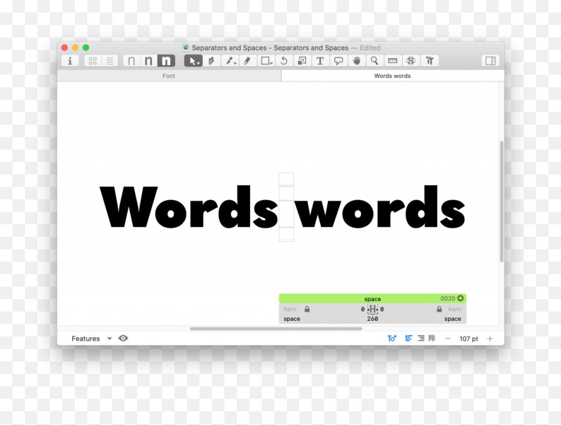The image size is (561, 425).
Task: Open the TrueType instructor tool
Action: pyautogui.click(x=411, y=61)
